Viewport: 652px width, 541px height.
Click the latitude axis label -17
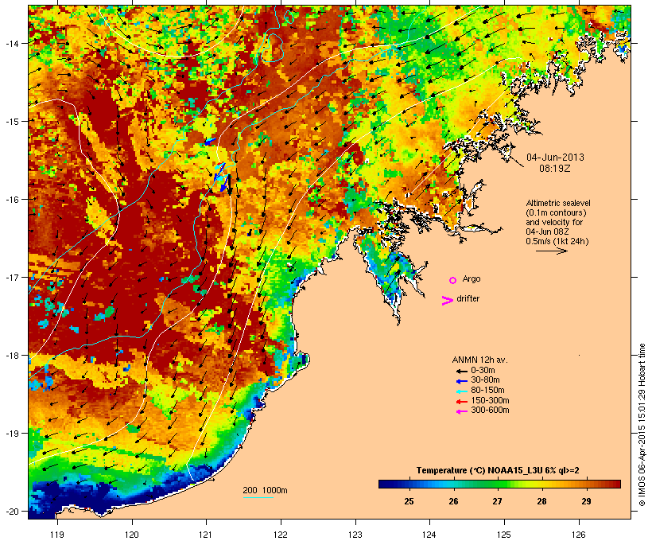(11, 277)
